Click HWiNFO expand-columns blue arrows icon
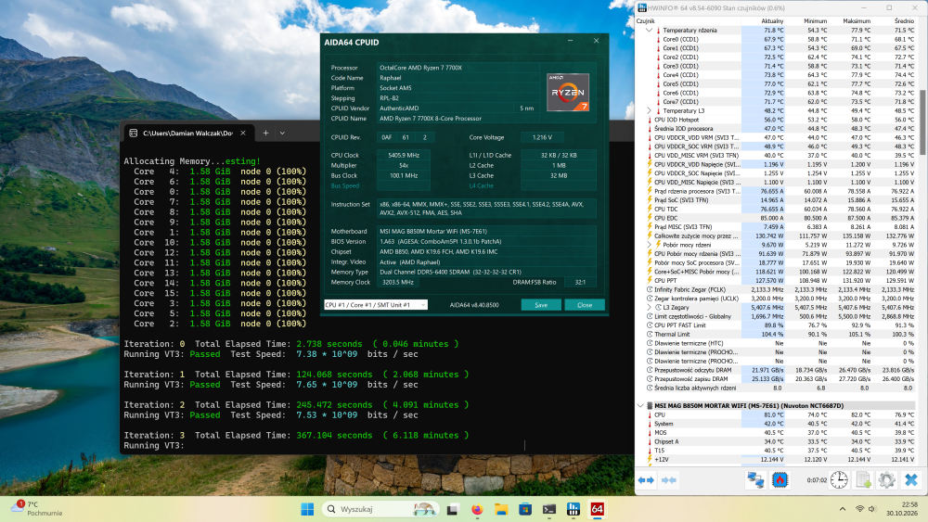Image resolution: width=928 pixels, height=522 pixels. point(646,480)
